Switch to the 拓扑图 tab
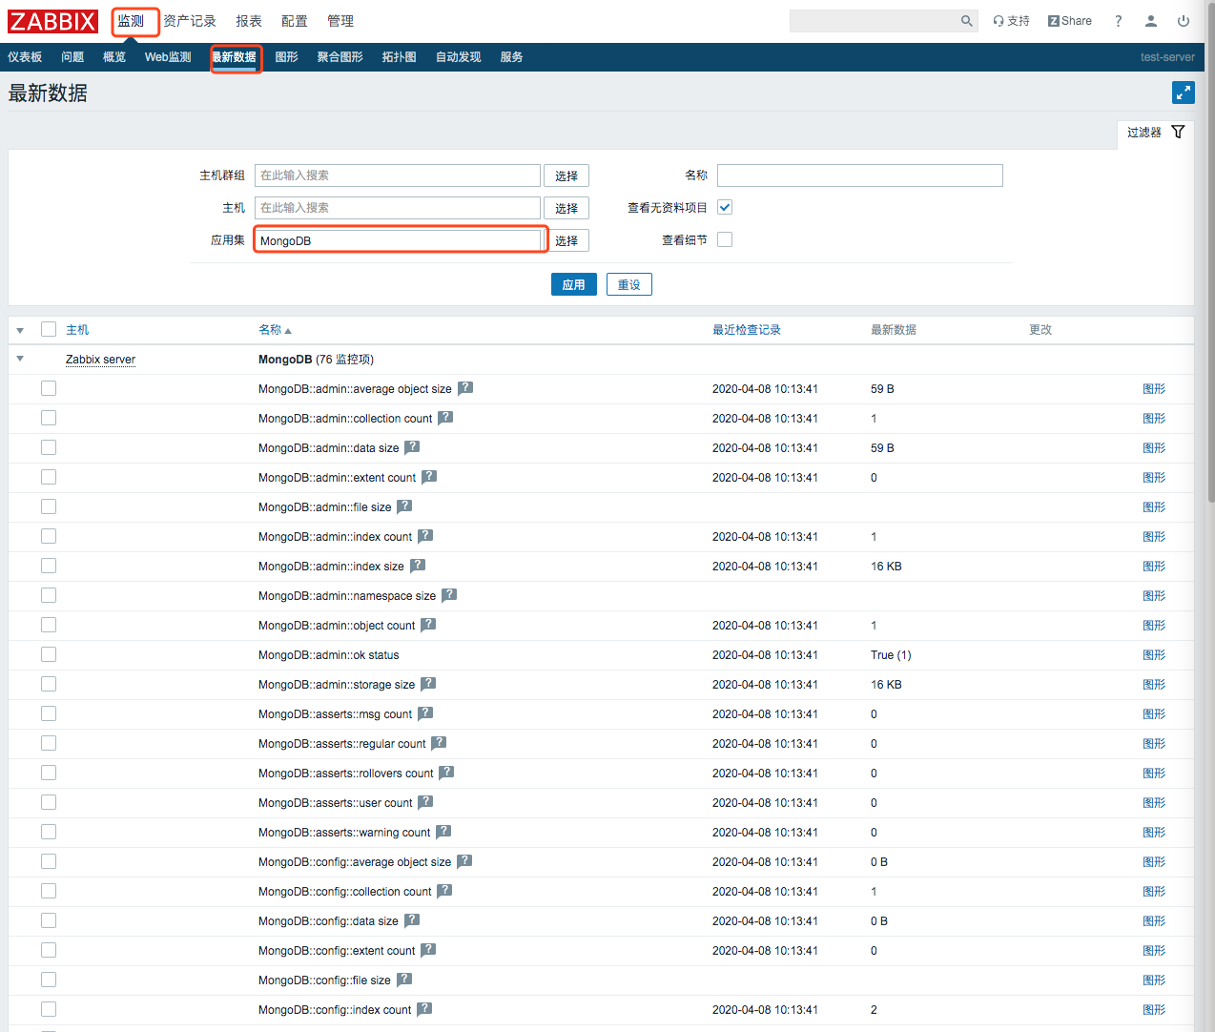The image size is (1215, 1032). tap(399, 57)
